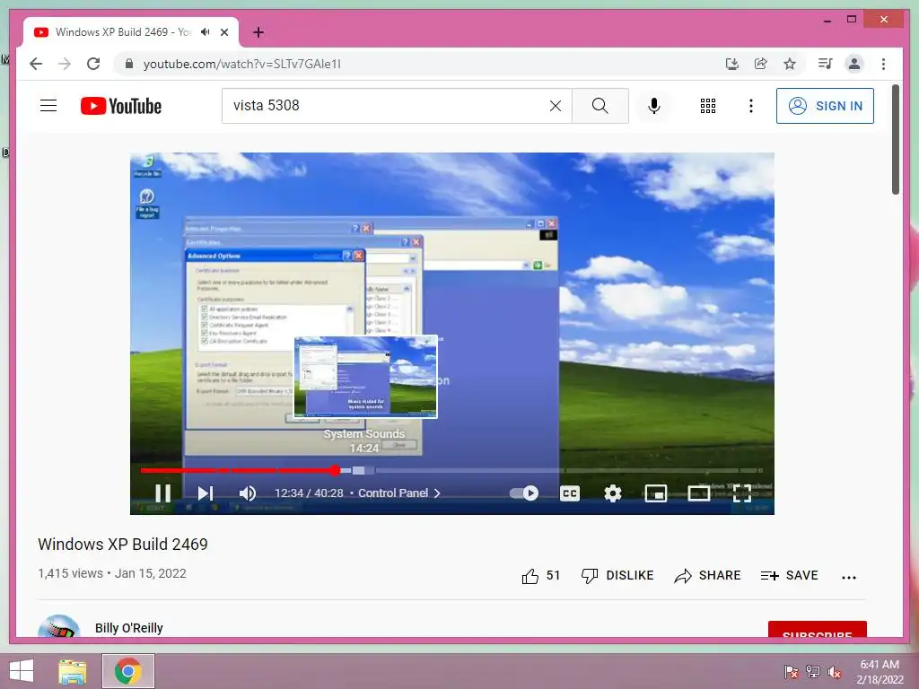Open Chrome profile avatar
Image resolution: width=919 pixels, height=689 pixels.
click(854, 64)
